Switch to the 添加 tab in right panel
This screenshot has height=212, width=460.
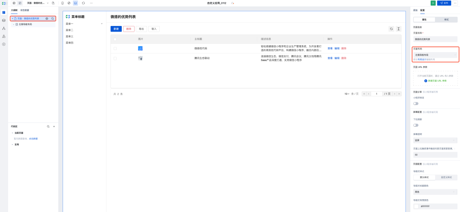(x=415, y=10)
